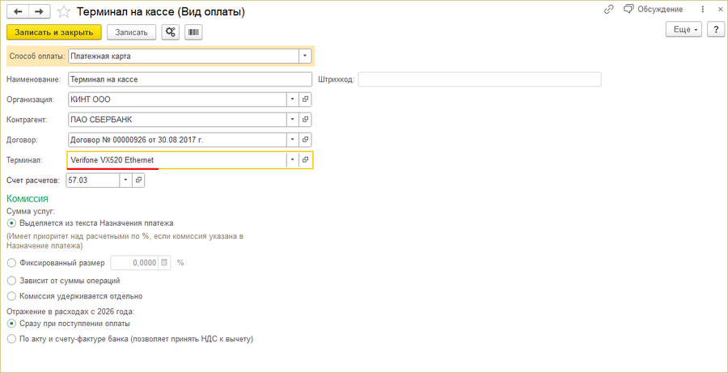The height and width of the screenshot is (373, 728).
Task: Click 'Записать и закрыть' button
Action: (x=53, y=32)
